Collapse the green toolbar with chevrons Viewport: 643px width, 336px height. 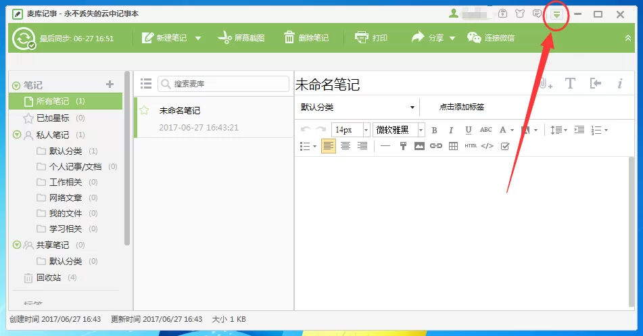[x=628, y=38]
